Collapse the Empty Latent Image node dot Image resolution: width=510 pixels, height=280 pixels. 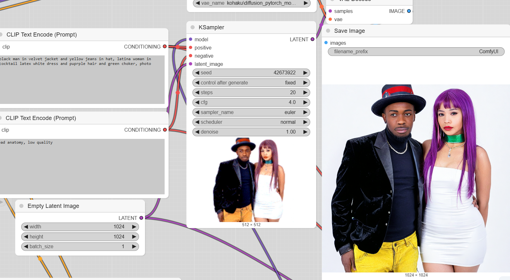(x=21, y=206)
